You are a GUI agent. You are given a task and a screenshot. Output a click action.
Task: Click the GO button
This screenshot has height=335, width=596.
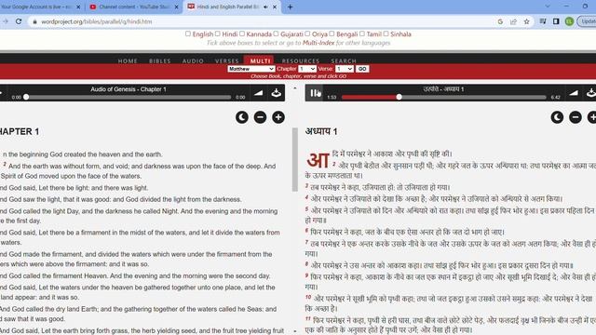coord(362,69)
